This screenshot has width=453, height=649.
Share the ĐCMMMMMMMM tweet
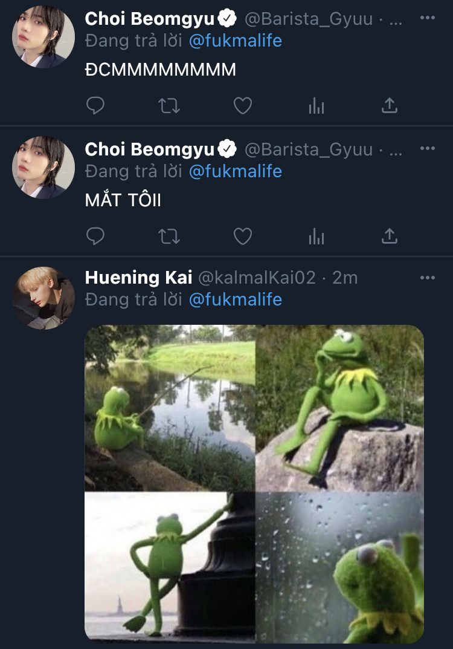pos(390,106)
